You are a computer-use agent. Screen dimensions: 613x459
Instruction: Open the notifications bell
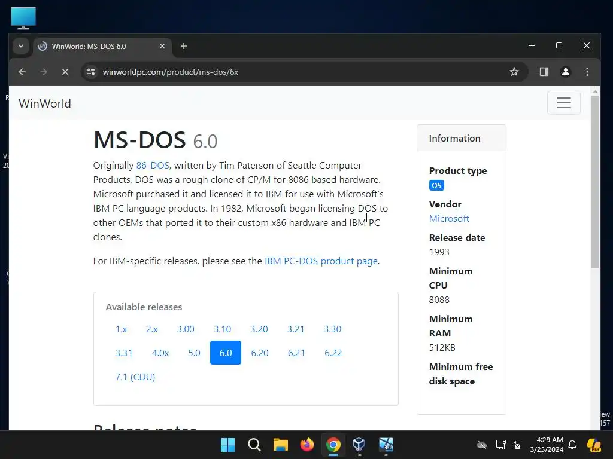(572, 445)
